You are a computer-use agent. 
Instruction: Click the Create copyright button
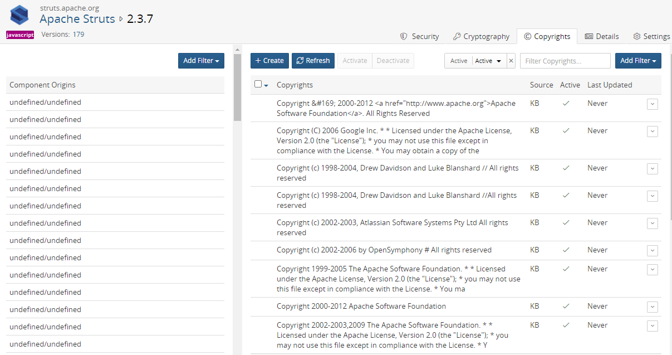click(x=269, y=61)
